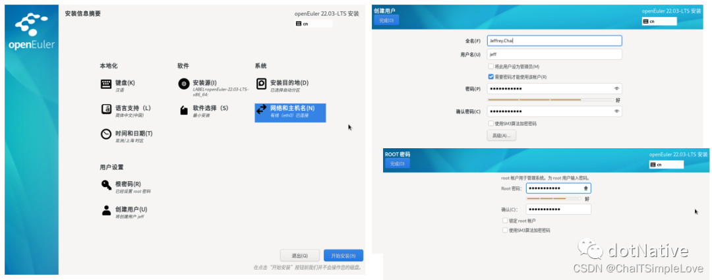The image size is (712, 280).
Task: Enable 使用SM3算法加密密码 in ROOT password window
Action: [x=505, y=230]
